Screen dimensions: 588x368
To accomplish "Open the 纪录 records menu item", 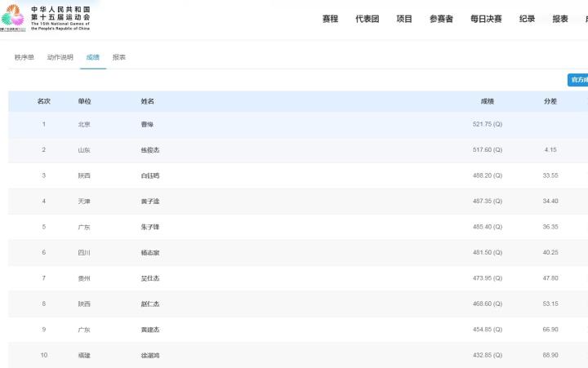I will tap(527, 19).
